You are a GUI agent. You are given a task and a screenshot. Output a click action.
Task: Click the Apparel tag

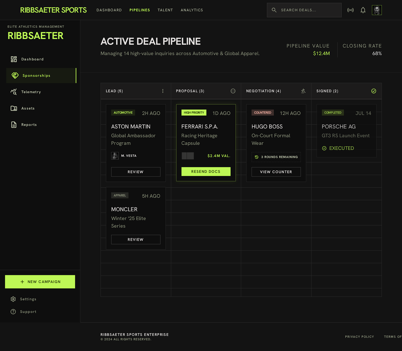(x=120, y=195)
